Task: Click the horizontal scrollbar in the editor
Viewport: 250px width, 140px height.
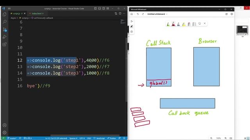Action: point(85,135)
